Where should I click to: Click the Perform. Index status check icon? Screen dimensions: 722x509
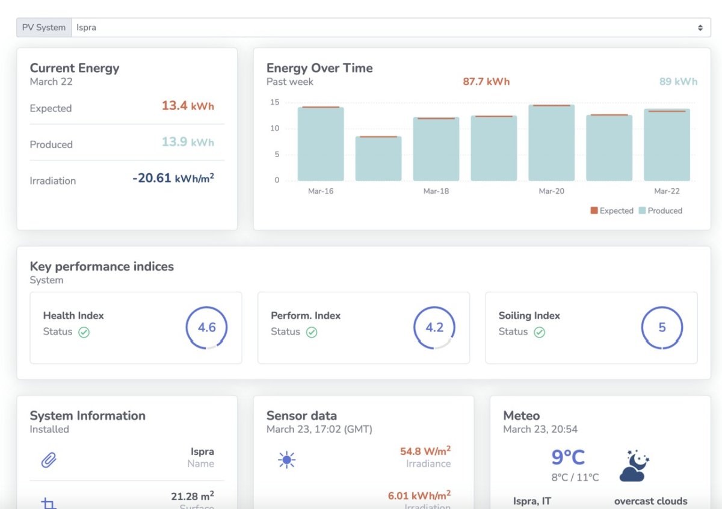(312, 332)
